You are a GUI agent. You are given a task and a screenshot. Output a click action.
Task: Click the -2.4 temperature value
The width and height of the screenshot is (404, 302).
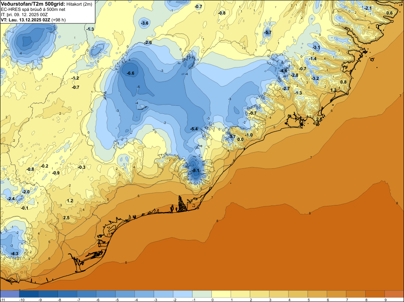[11, 199]
